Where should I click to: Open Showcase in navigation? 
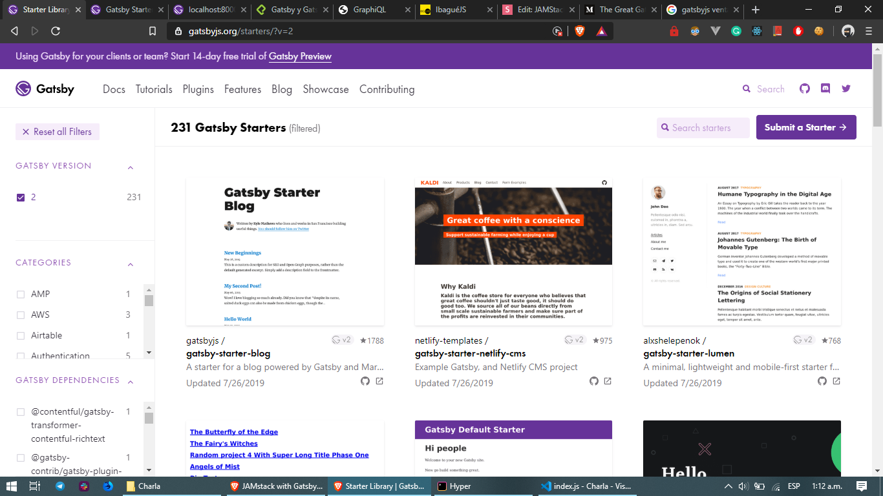click(x=326, y=89)
